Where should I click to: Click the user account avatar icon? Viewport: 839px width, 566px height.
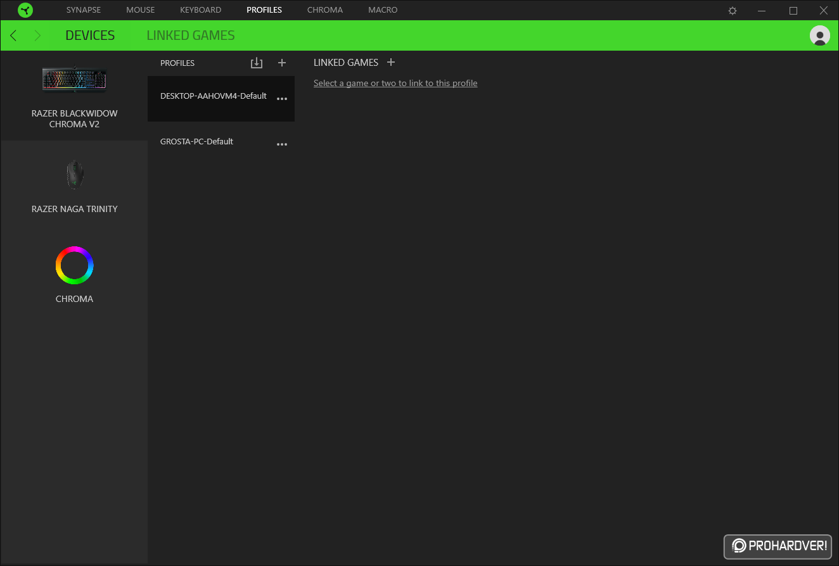tap(820, 35)
